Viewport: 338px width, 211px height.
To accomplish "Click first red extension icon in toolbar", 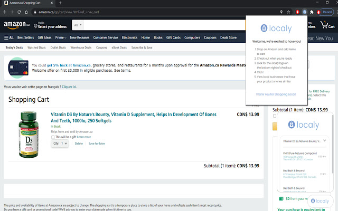I will (x=297, y=12).
